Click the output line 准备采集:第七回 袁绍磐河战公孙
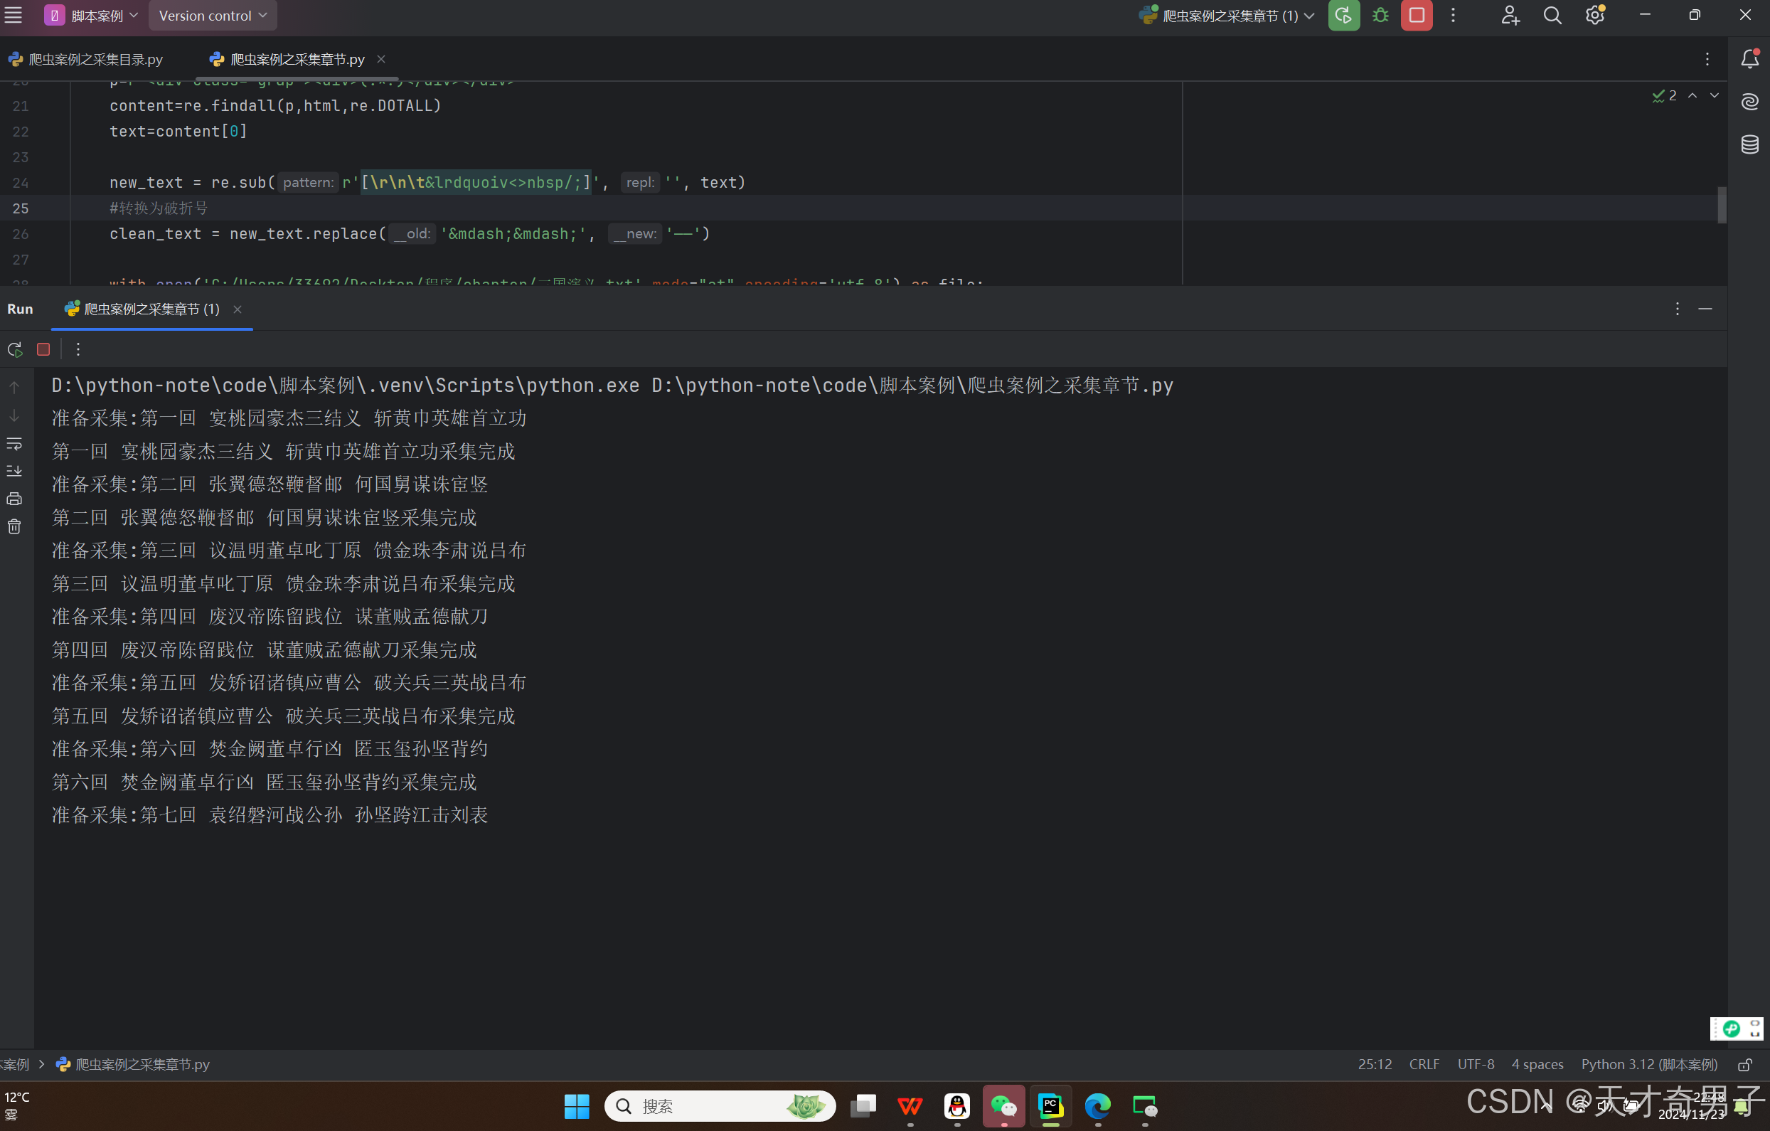The image size is (1770, 1131). (x=269, y=814)
